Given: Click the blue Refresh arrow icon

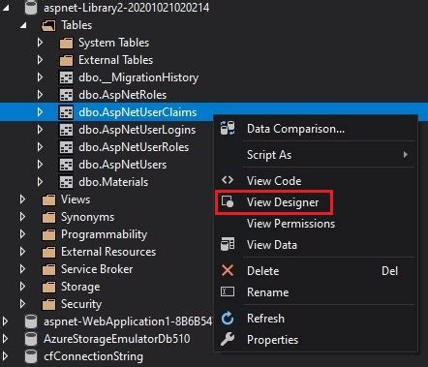Looking at the screenshot, I should click(228, 319).
